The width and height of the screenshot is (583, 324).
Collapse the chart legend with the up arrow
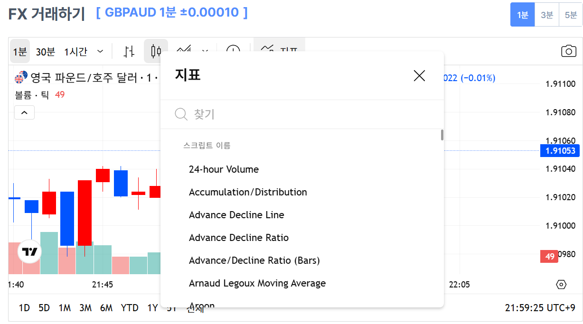pos(24,112)
